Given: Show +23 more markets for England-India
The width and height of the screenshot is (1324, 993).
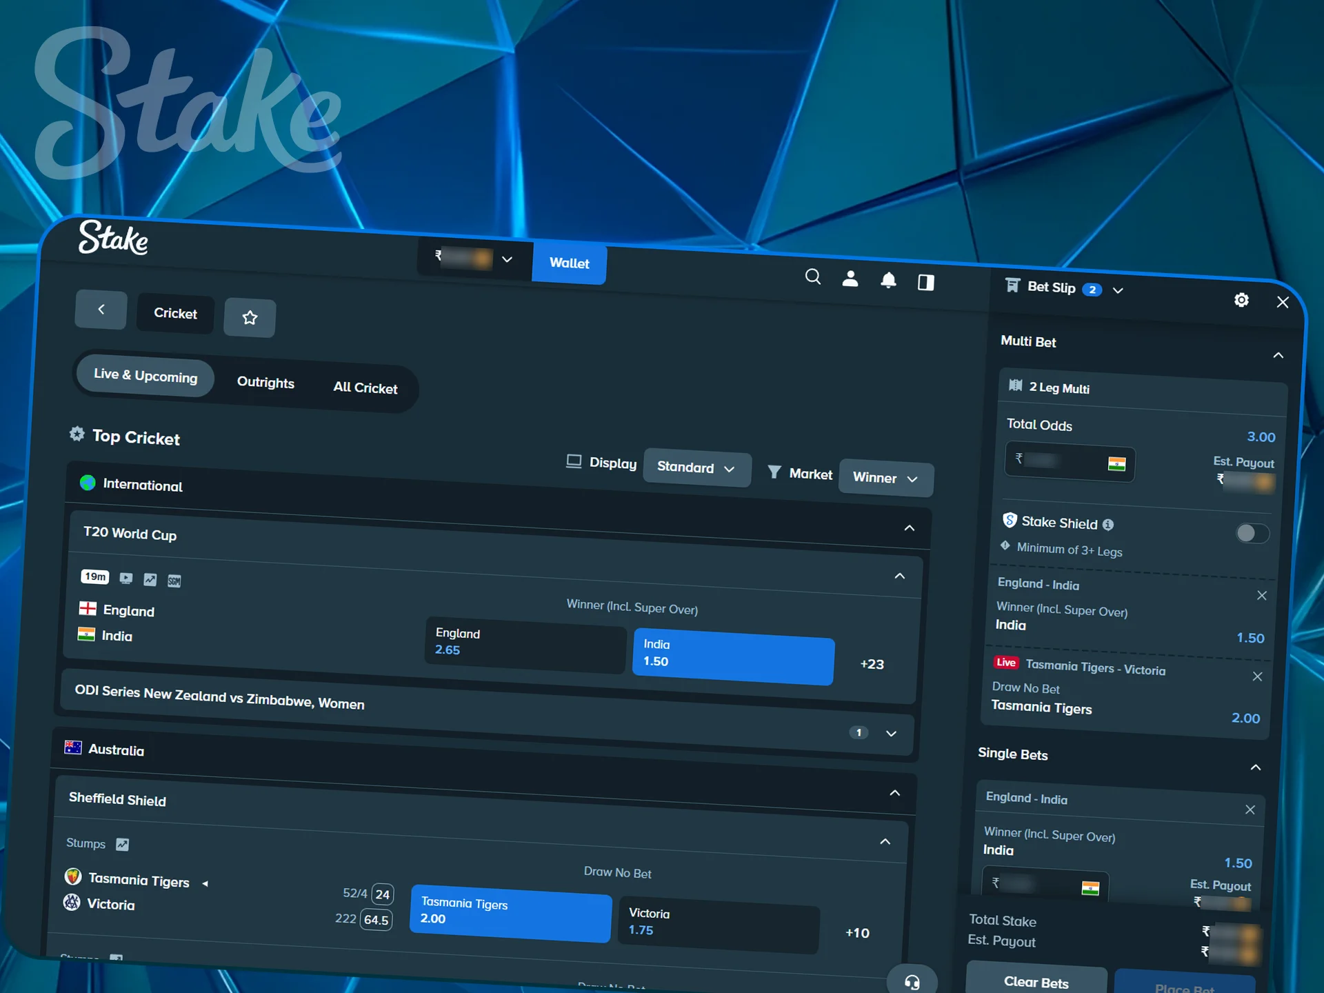Looking at the screenshot, I should [872, 664].
